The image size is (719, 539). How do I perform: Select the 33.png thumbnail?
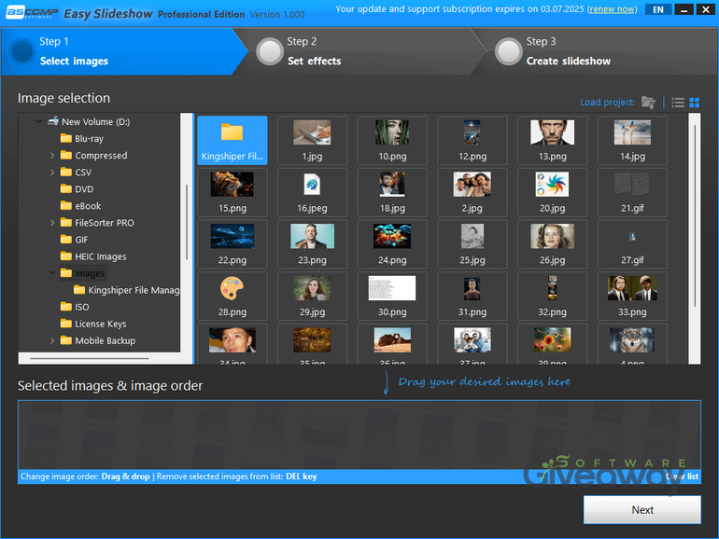[x=632, y=296]
